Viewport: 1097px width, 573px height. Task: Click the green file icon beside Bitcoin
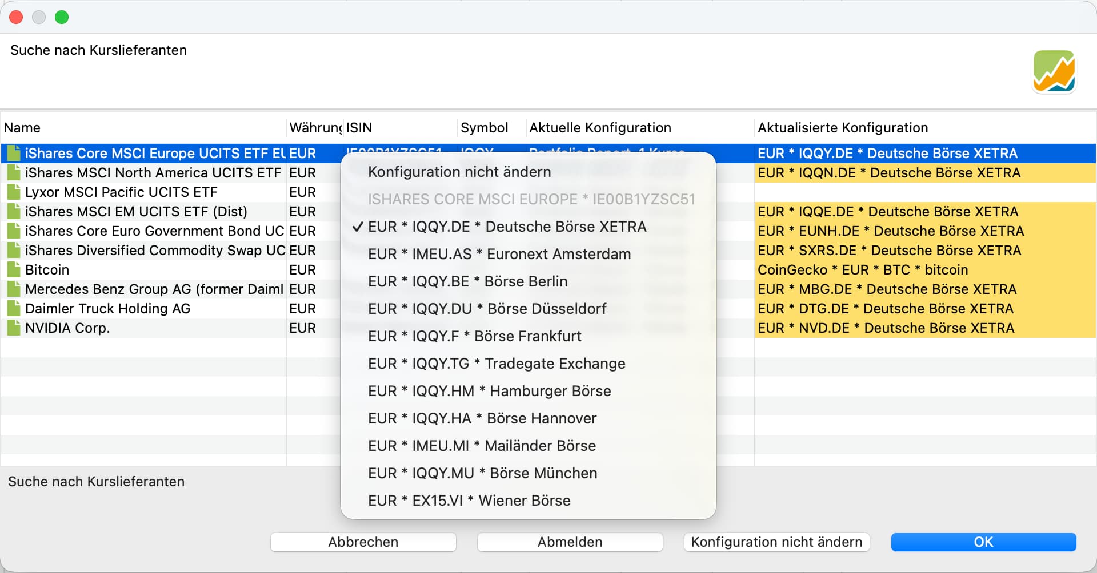14,270
